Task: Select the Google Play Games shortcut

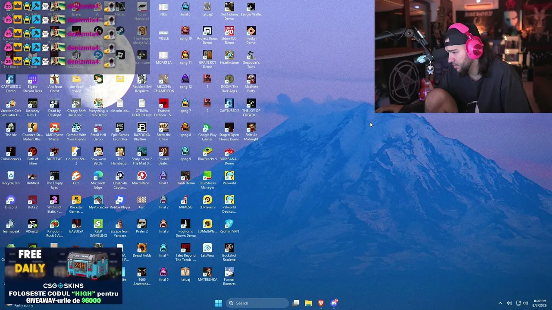Action: (x=207, y=132)
